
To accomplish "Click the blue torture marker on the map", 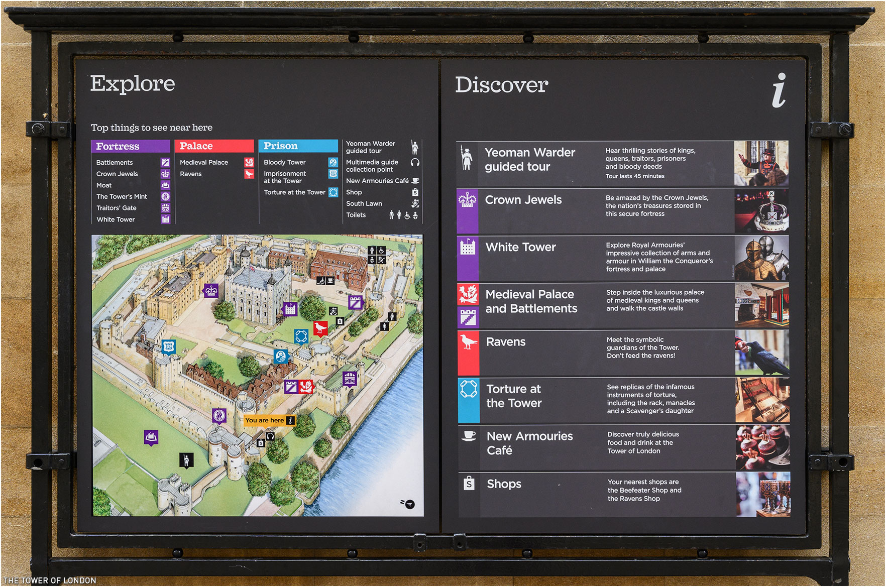I will click(x=301, y=336).
